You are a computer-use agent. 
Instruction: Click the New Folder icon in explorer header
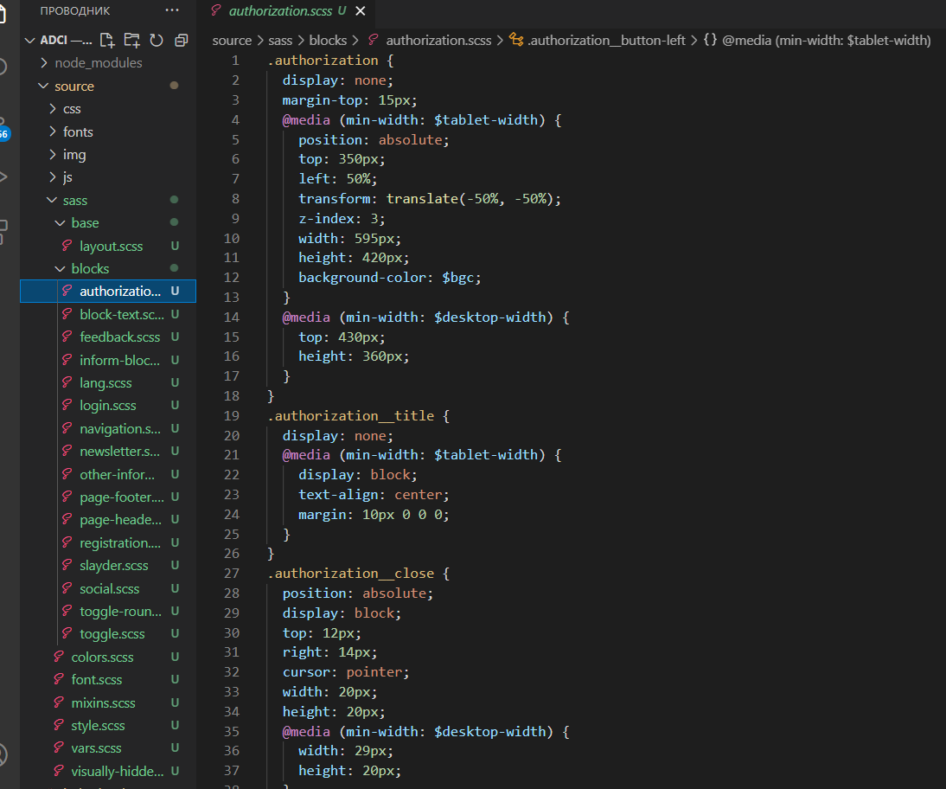tap(131, 40)
